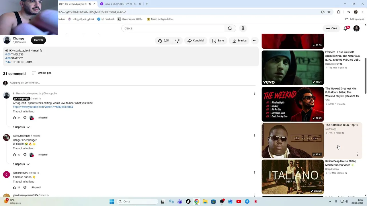Image resolution: width=367 pixels, height=206 pixels.
Task: Expand the 1 risposta under the pinned comment
Action: tap(22, 127)
